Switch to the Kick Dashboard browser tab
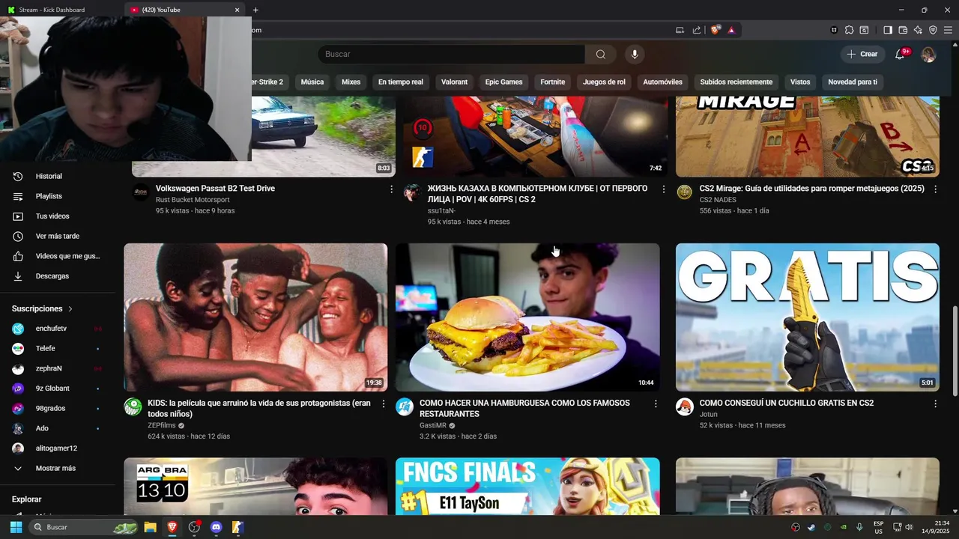Screen dimensions: 959x539 point(61,10)
